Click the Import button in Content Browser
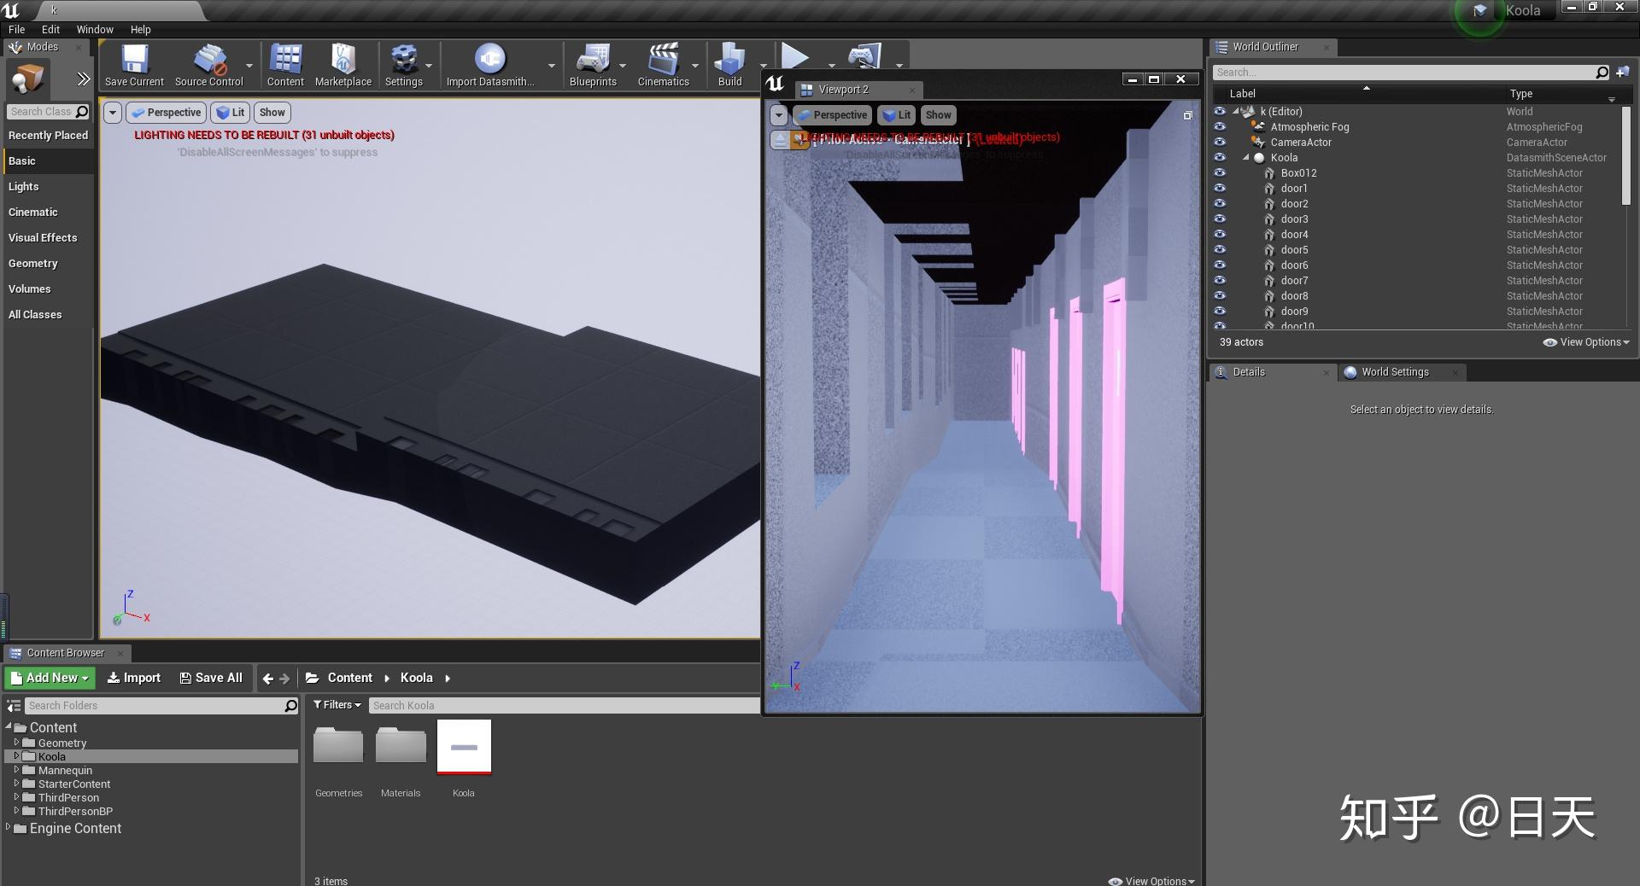The image size is (1640, 886). (133, 678)
